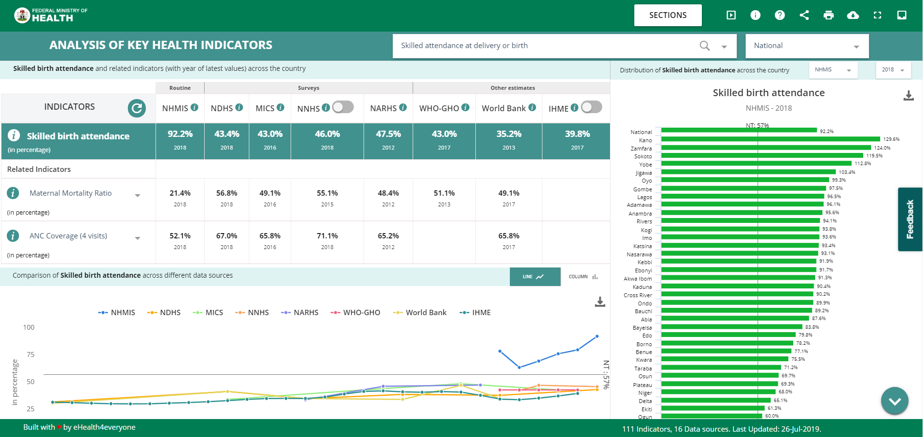Toggle NDHS series in chart legend
923x437 pixels.
pos(164,313)
